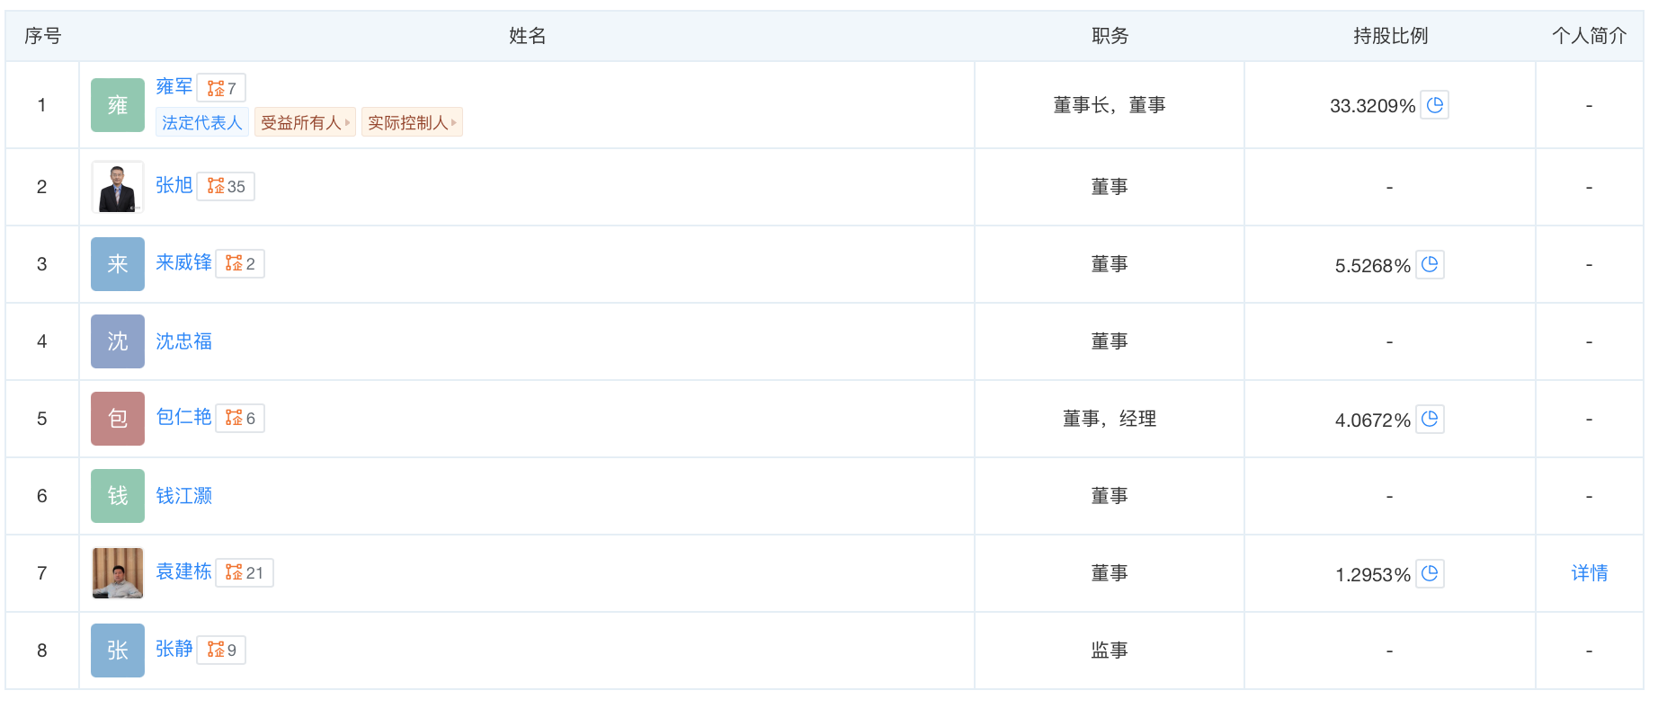The height and width of the screenshot is (708, 1658).
Task: Expand the 实际控制人 tag
Action: click(412, 123)
